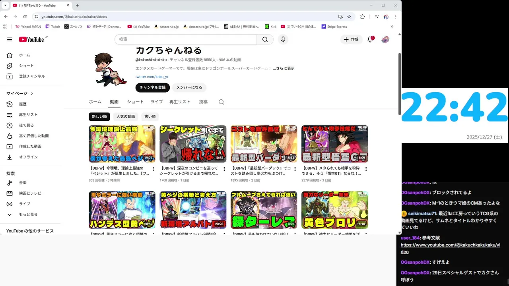Open the YouTube hamburger guide menu

10,39
